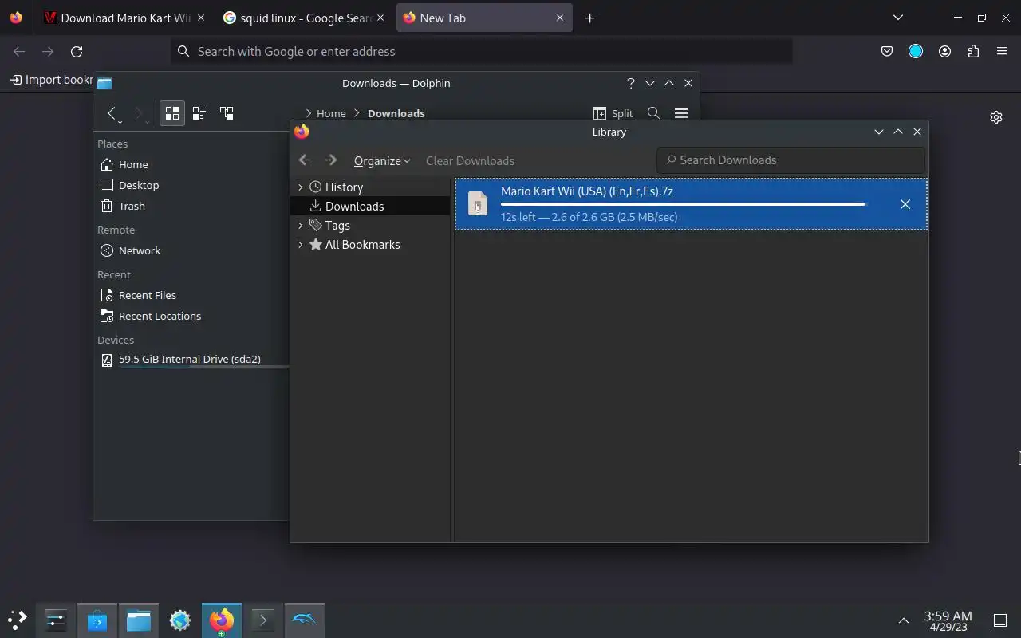The height and width of the screenshot is (638, 1021).
Task: Switch Dolphin to Details view mode
Action: click(227, 113)
